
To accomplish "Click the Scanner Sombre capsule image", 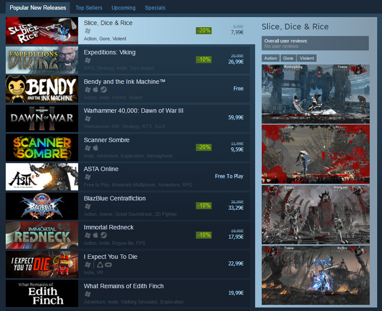I will [x=42, y=147].
